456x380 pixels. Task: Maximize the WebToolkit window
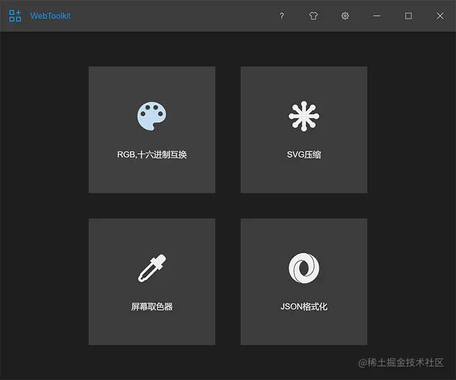coord(408,16)
